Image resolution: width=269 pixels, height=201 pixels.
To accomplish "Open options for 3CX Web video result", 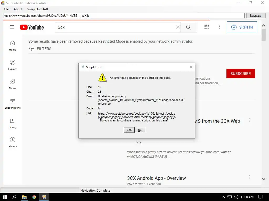I will [250, 120].
